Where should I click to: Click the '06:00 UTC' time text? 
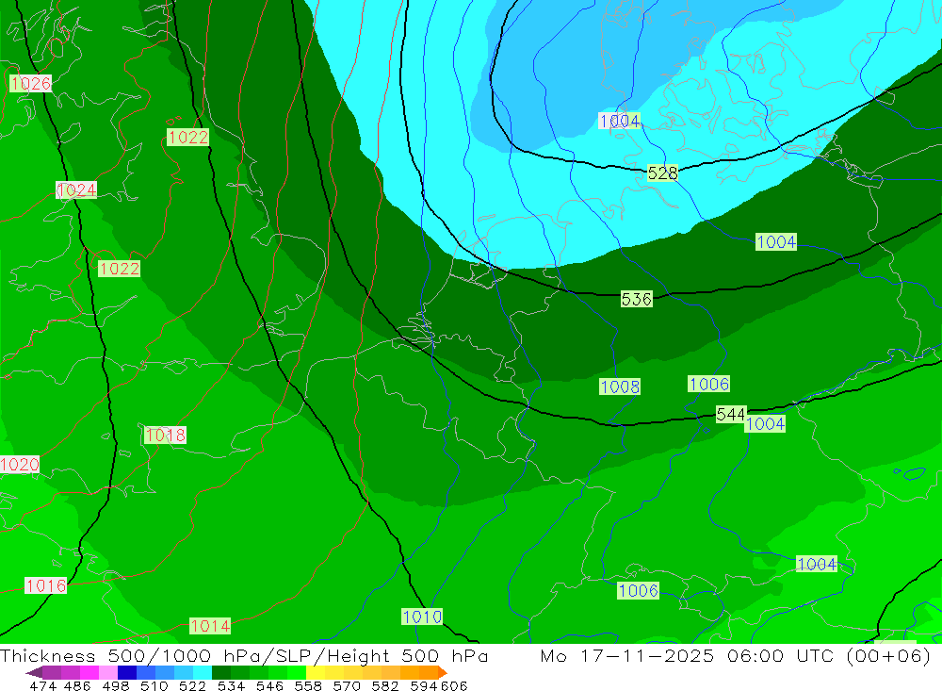[x=780, y=655]
